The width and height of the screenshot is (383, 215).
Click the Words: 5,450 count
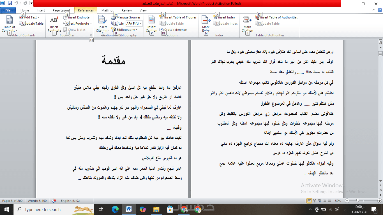pyautogui.click(x=37, y=201)
